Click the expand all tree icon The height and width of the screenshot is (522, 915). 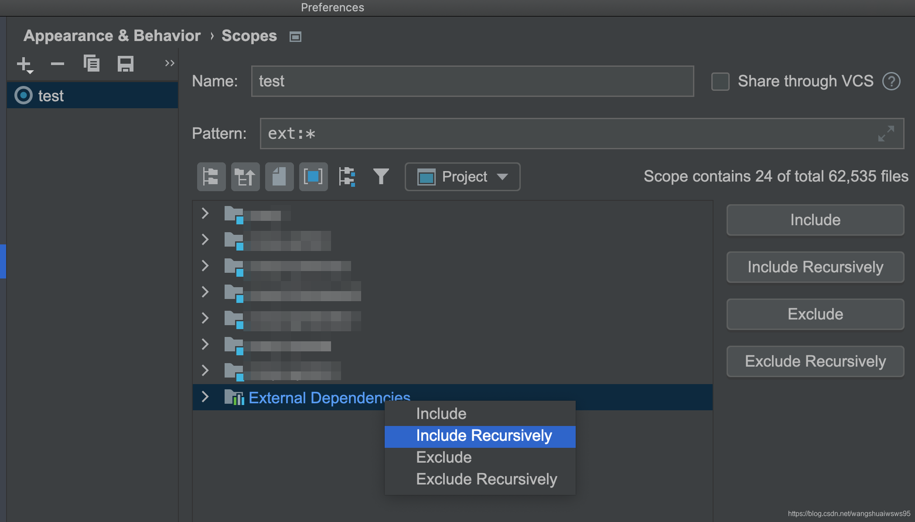pos(211,176)
